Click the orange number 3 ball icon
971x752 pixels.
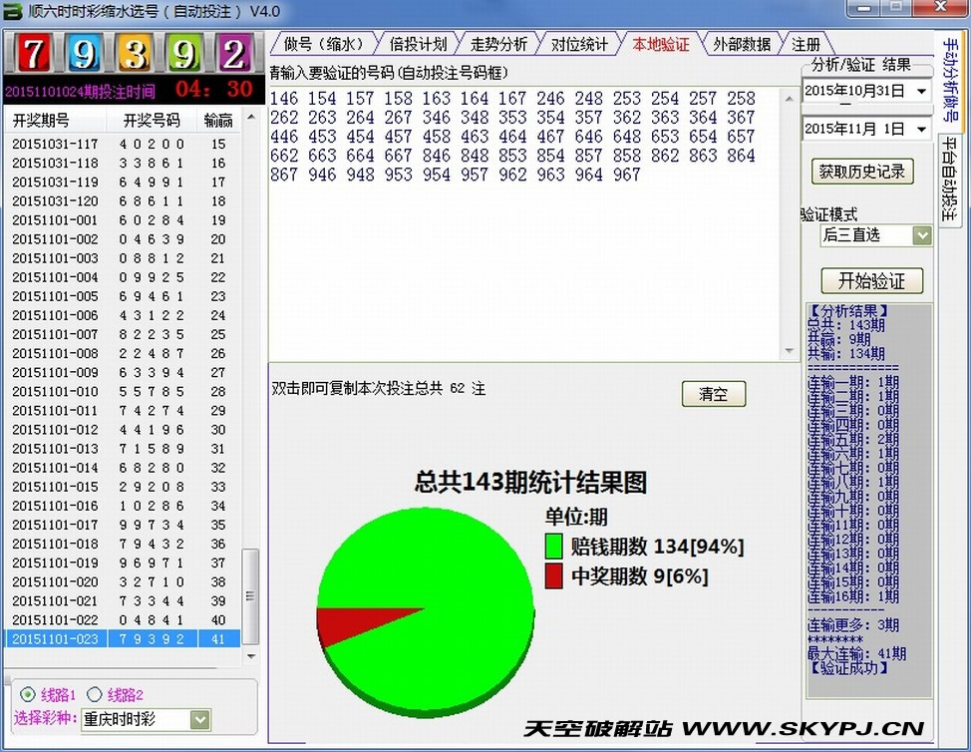pos(134,54)
